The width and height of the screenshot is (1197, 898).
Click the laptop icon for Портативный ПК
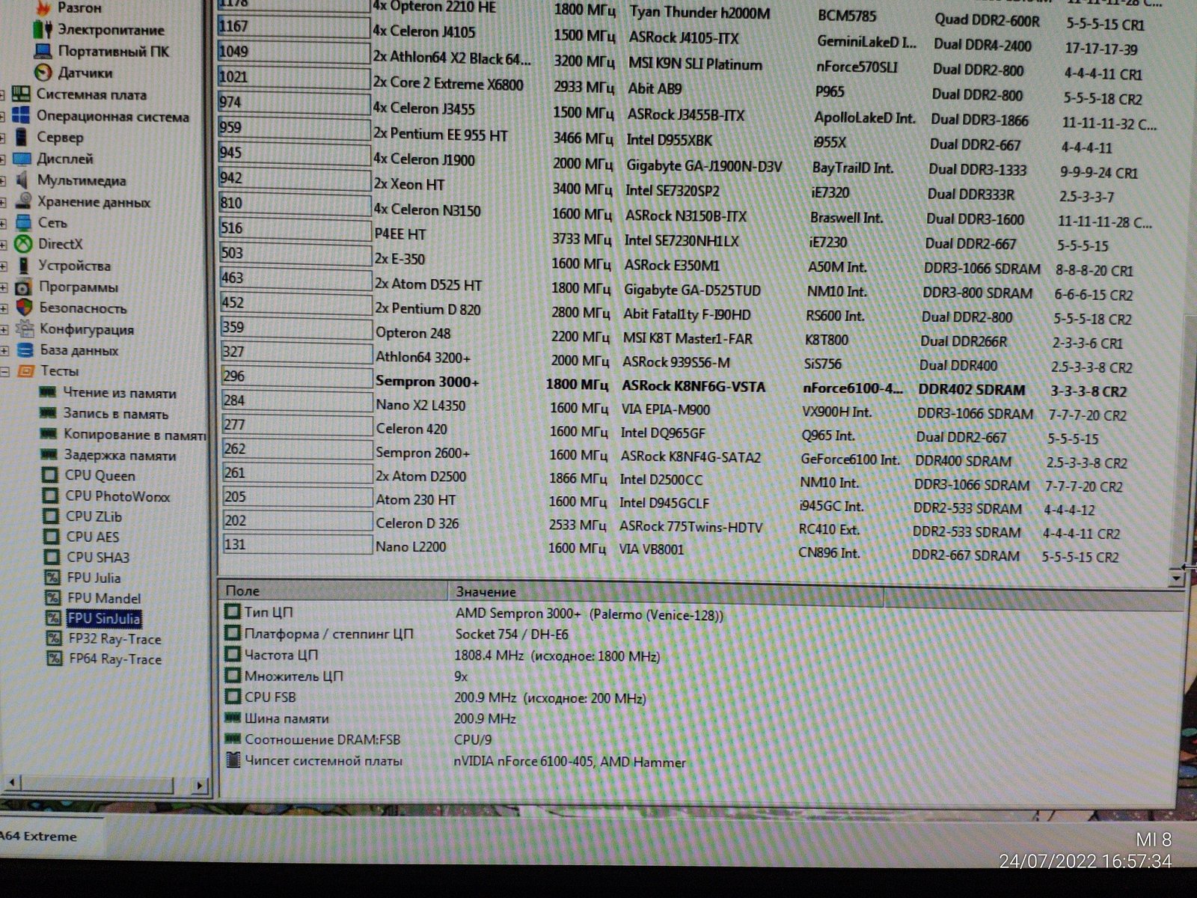pyautogui.click(x=43, y=52)
